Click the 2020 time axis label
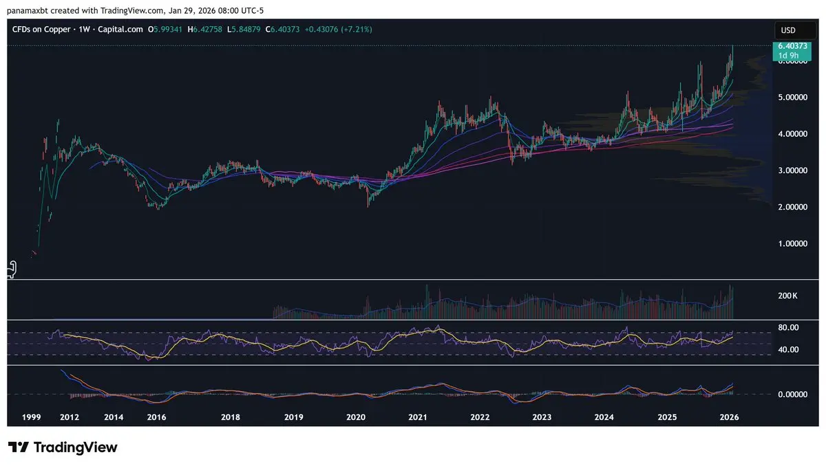 (x=356, y=417)
